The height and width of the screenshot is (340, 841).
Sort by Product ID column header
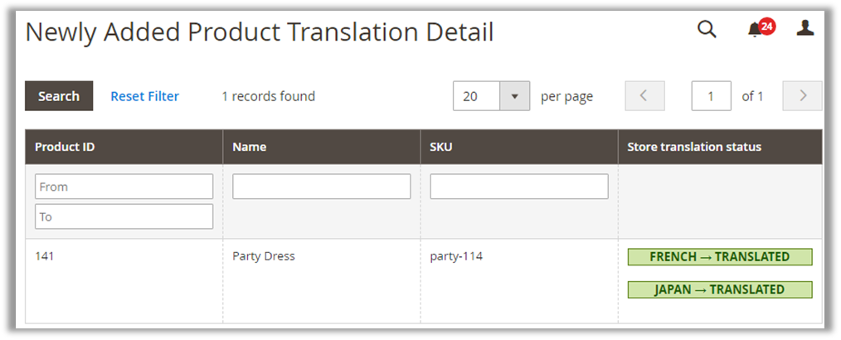pyautogui.click(x=65, y=147)
